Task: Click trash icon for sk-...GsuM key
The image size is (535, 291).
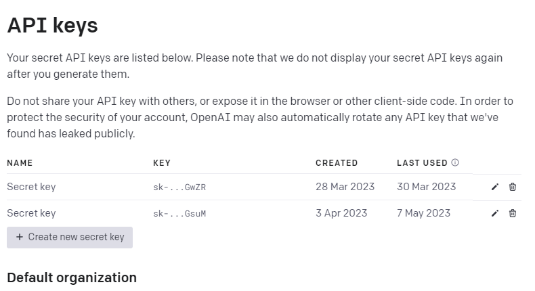Action: (x=513, y=213)
